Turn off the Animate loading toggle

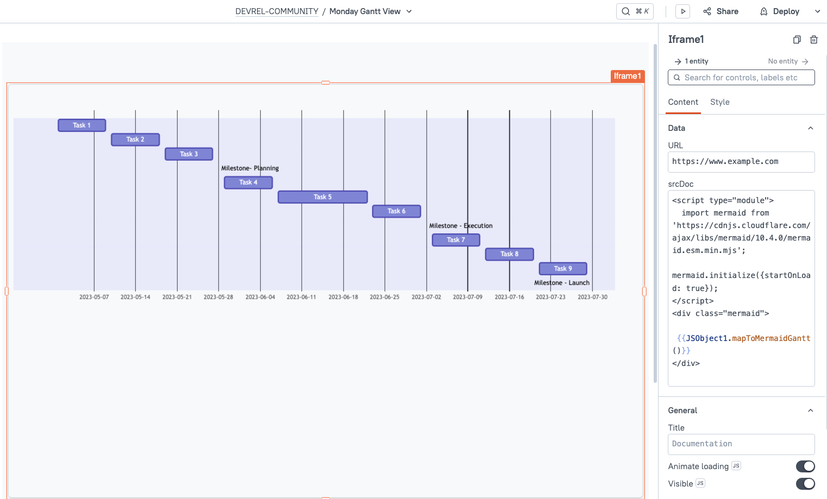805,466
